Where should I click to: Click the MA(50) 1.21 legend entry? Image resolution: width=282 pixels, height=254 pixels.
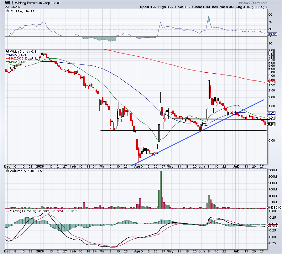coord(16,55)
